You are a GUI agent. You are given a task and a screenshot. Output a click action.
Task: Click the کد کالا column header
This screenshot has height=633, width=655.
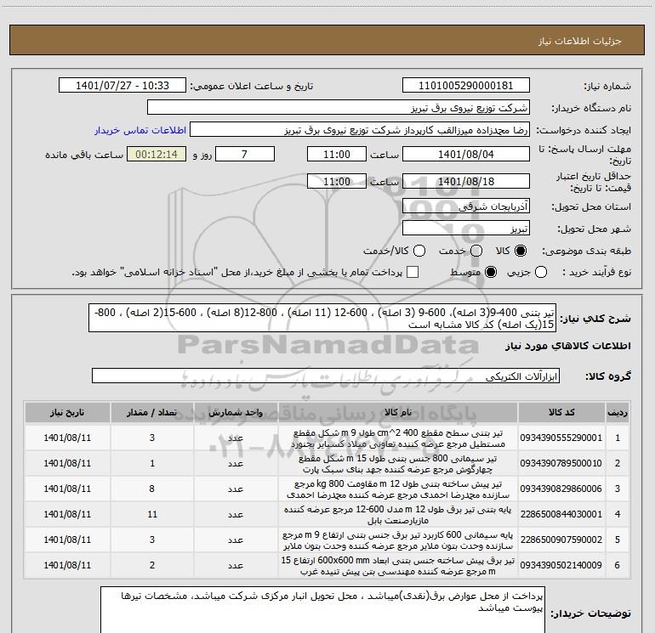561,413
